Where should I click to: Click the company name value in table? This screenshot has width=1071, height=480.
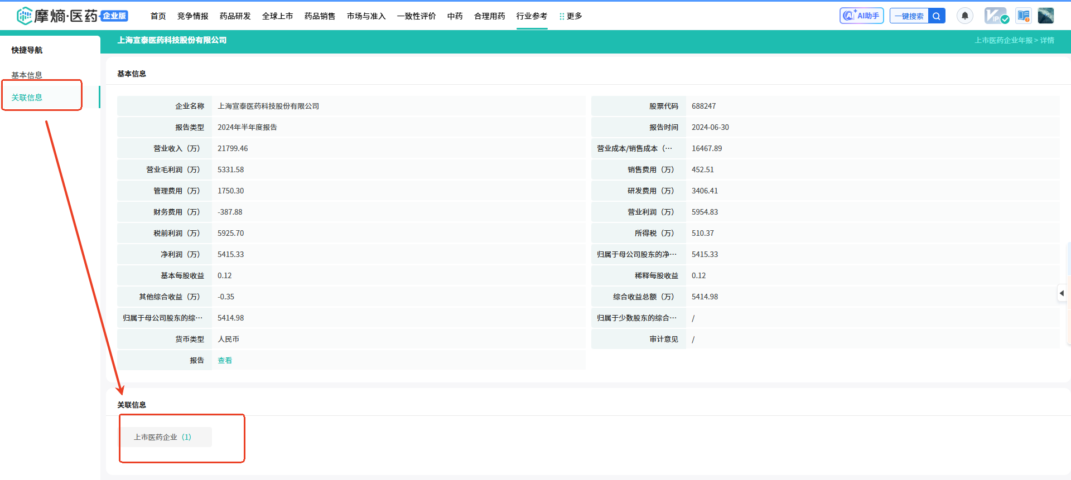tap(268, 106)
